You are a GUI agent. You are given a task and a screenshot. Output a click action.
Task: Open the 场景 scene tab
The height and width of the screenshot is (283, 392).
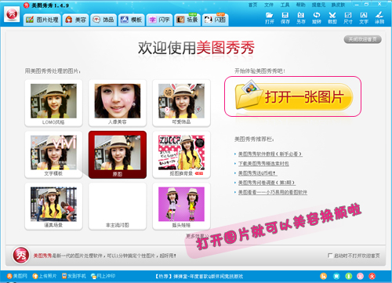187,20
